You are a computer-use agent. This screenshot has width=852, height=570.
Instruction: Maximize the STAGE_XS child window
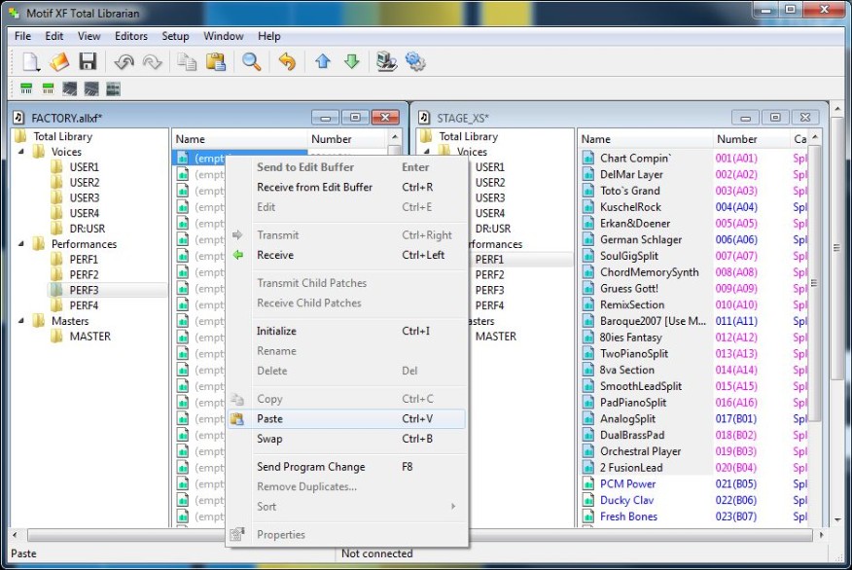click(775, 118)
